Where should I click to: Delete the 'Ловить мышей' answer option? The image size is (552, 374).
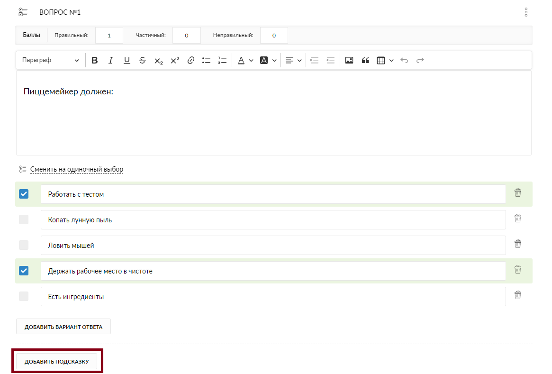click(518, 244)
